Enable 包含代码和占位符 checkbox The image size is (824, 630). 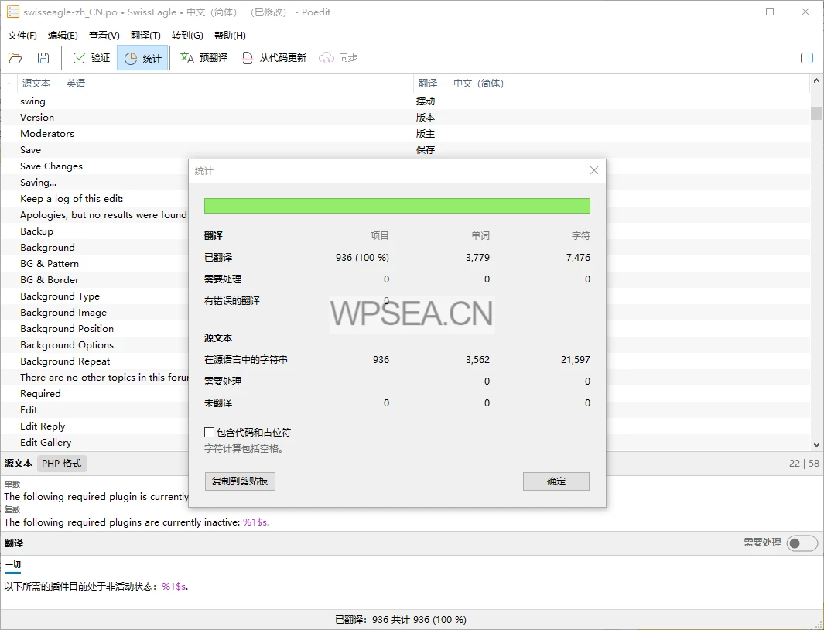(210, 433)
